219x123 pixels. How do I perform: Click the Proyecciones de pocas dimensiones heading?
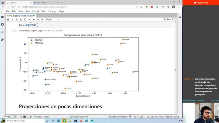[60, 106]
